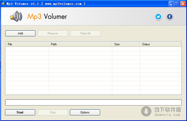
Task: Sort list by Path column header
Action: pos(80,44)
